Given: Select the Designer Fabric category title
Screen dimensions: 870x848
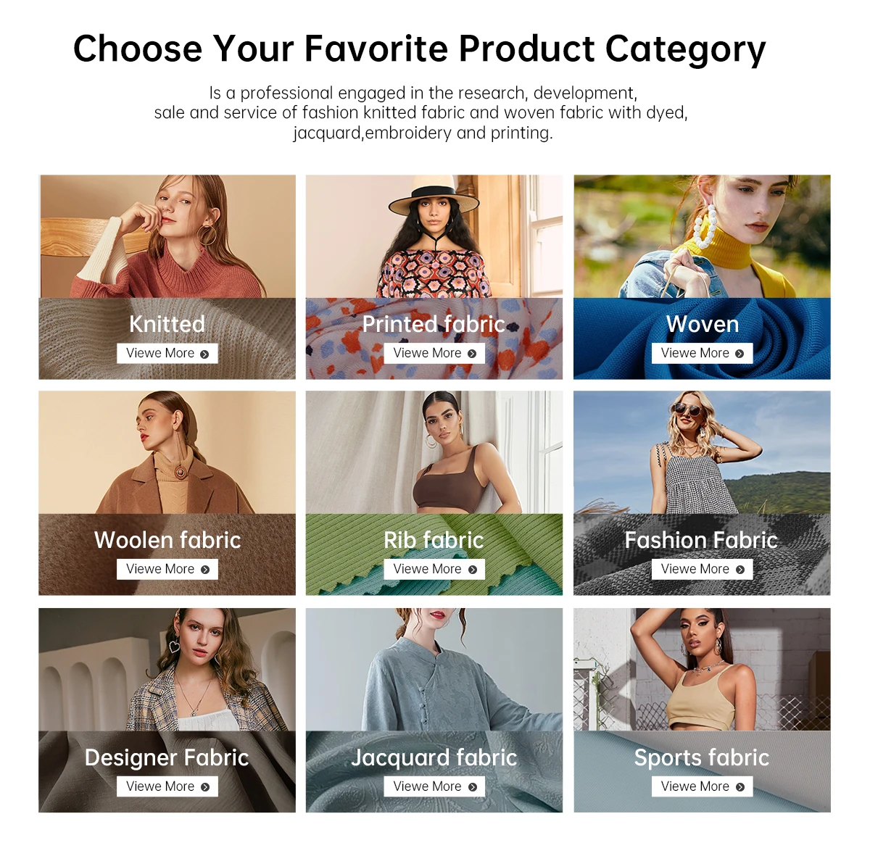Looking at the screenshot, I should pyautogui.click(x=167, y=757).
